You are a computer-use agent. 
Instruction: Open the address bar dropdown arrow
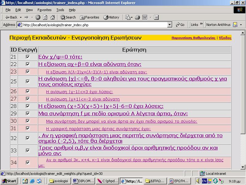(x=170, y=25)
